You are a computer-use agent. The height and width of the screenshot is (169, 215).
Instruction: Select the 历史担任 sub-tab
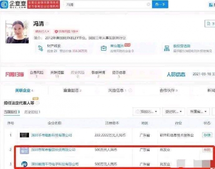pos(32,112)
